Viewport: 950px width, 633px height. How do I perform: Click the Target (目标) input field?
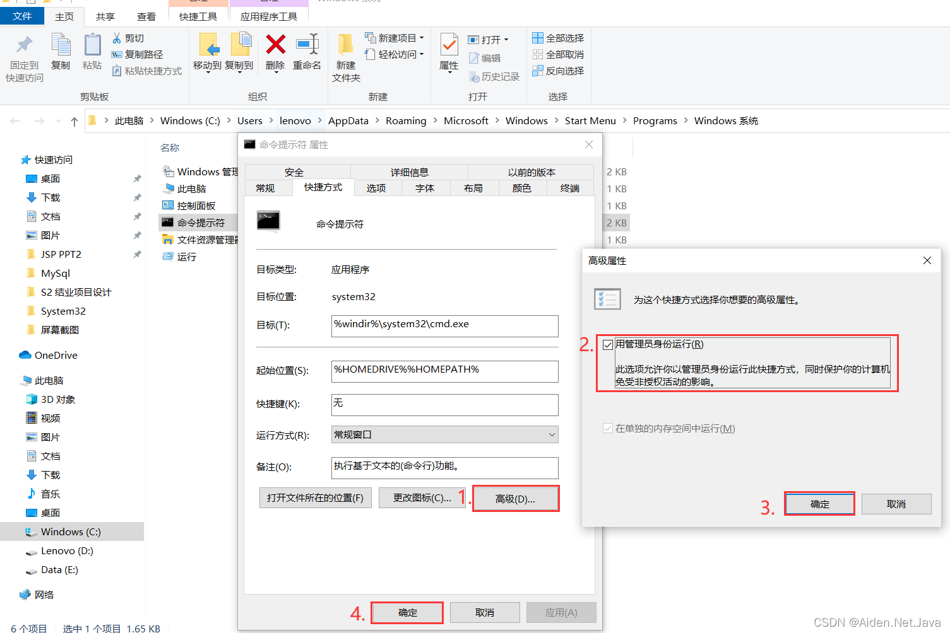[445, 326]
